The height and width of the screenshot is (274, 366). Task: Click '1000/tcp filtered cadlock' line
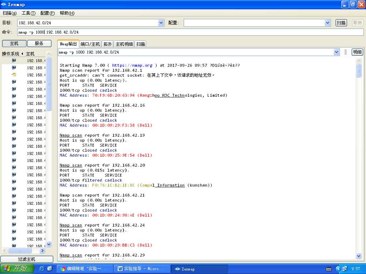click(91, 180)
